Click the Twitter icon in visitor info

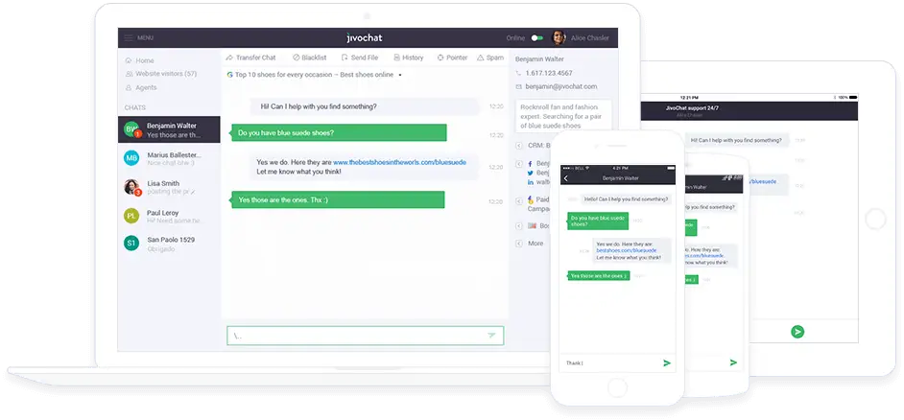[531, 173]
